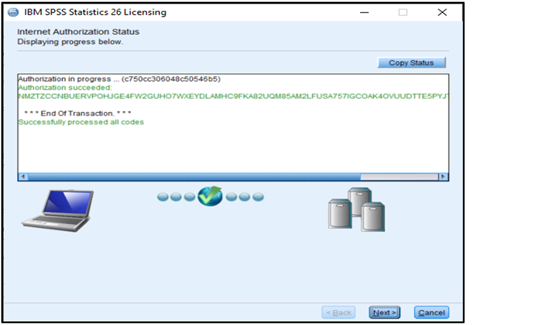Select the 'Authorization in progress' line
The image size is (556, 325).
(119, 78)
